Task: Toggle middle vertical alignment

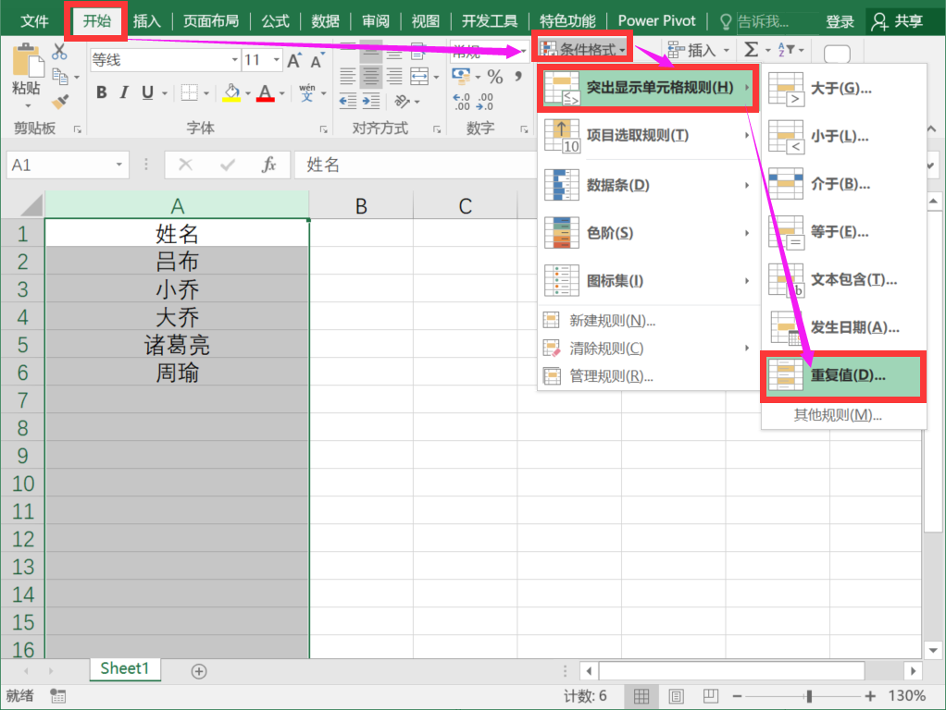Action: [371, 52]
